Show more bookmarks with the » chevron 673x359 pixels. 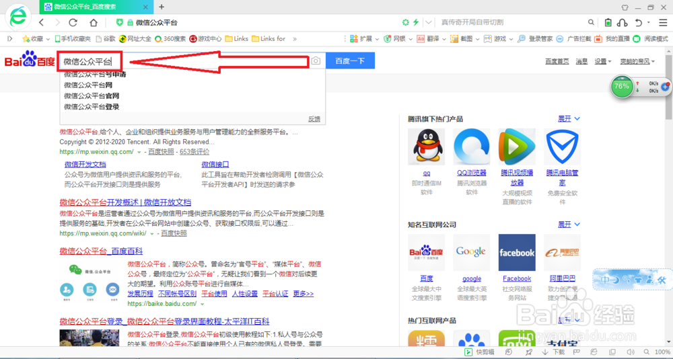[x=295, y=38]
